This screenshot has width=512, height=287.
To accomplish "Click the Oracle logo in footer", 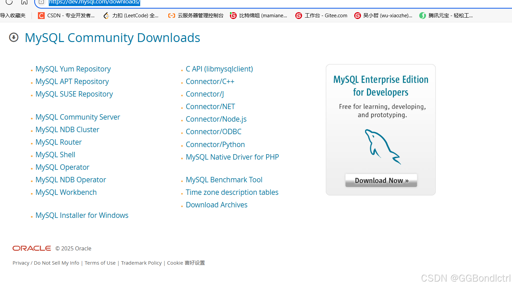I will 32,248.
